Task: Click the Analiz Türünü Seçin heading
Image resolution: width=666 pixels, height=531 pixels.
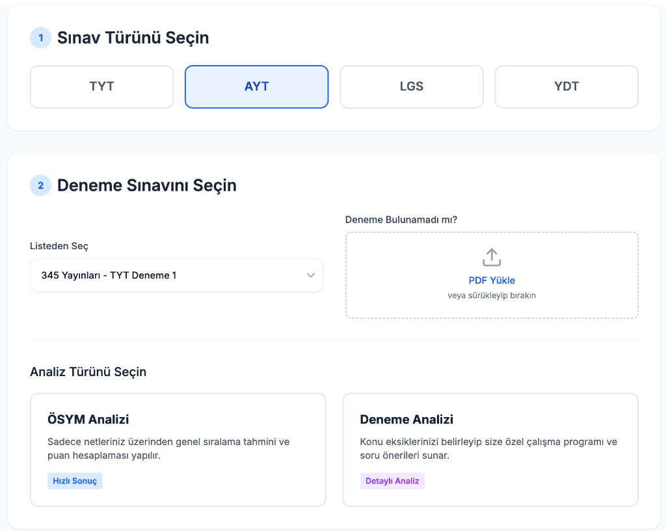Action: click(88, 372)
